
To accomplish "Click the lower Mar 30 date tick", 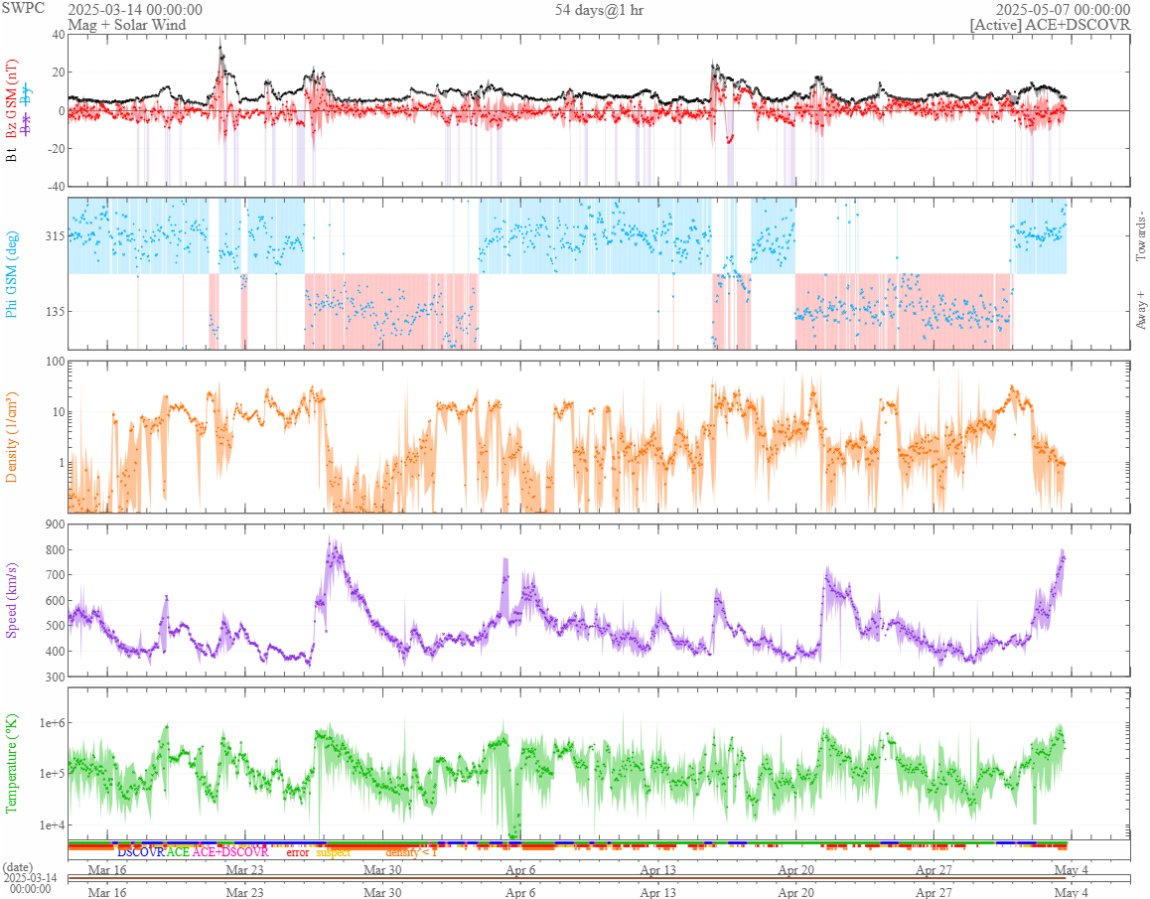I will 383,892.
